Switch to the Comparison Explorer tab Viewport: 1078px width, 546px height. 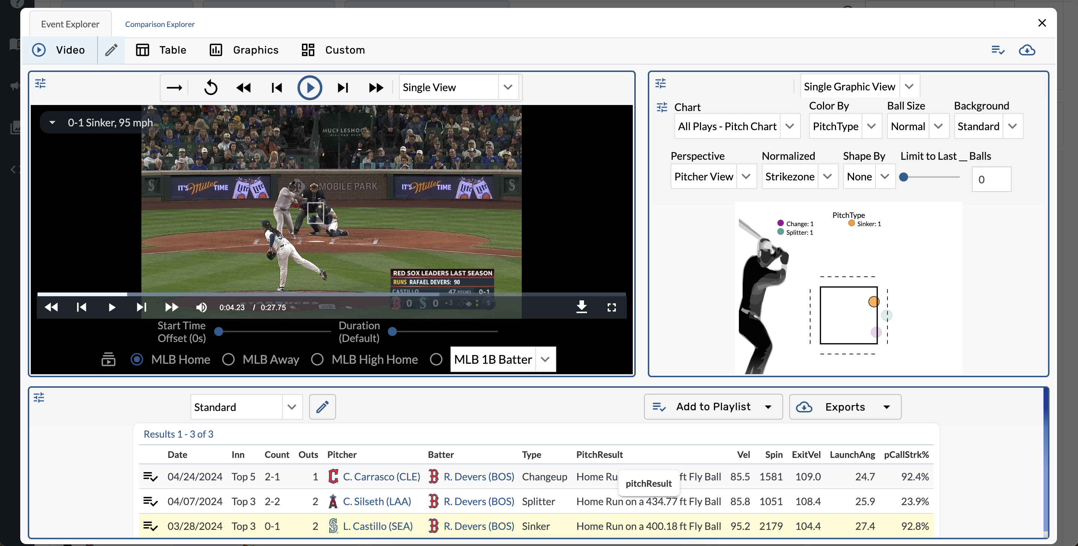tap(159, 24)
